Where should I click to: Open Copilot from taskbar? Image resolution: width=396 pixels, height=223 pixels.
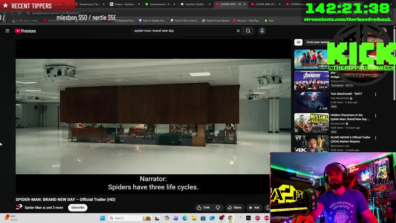tap(167, 218)
